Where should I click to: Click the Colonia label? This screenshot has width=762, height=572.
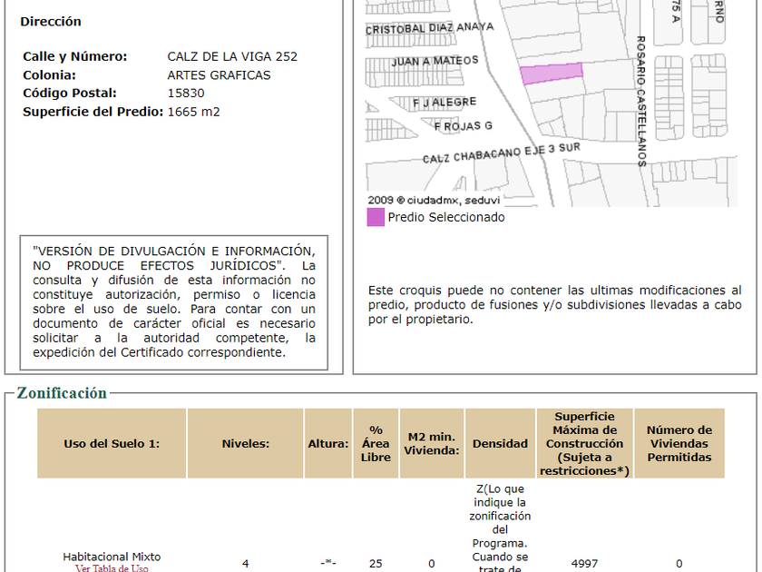[50, 75]
